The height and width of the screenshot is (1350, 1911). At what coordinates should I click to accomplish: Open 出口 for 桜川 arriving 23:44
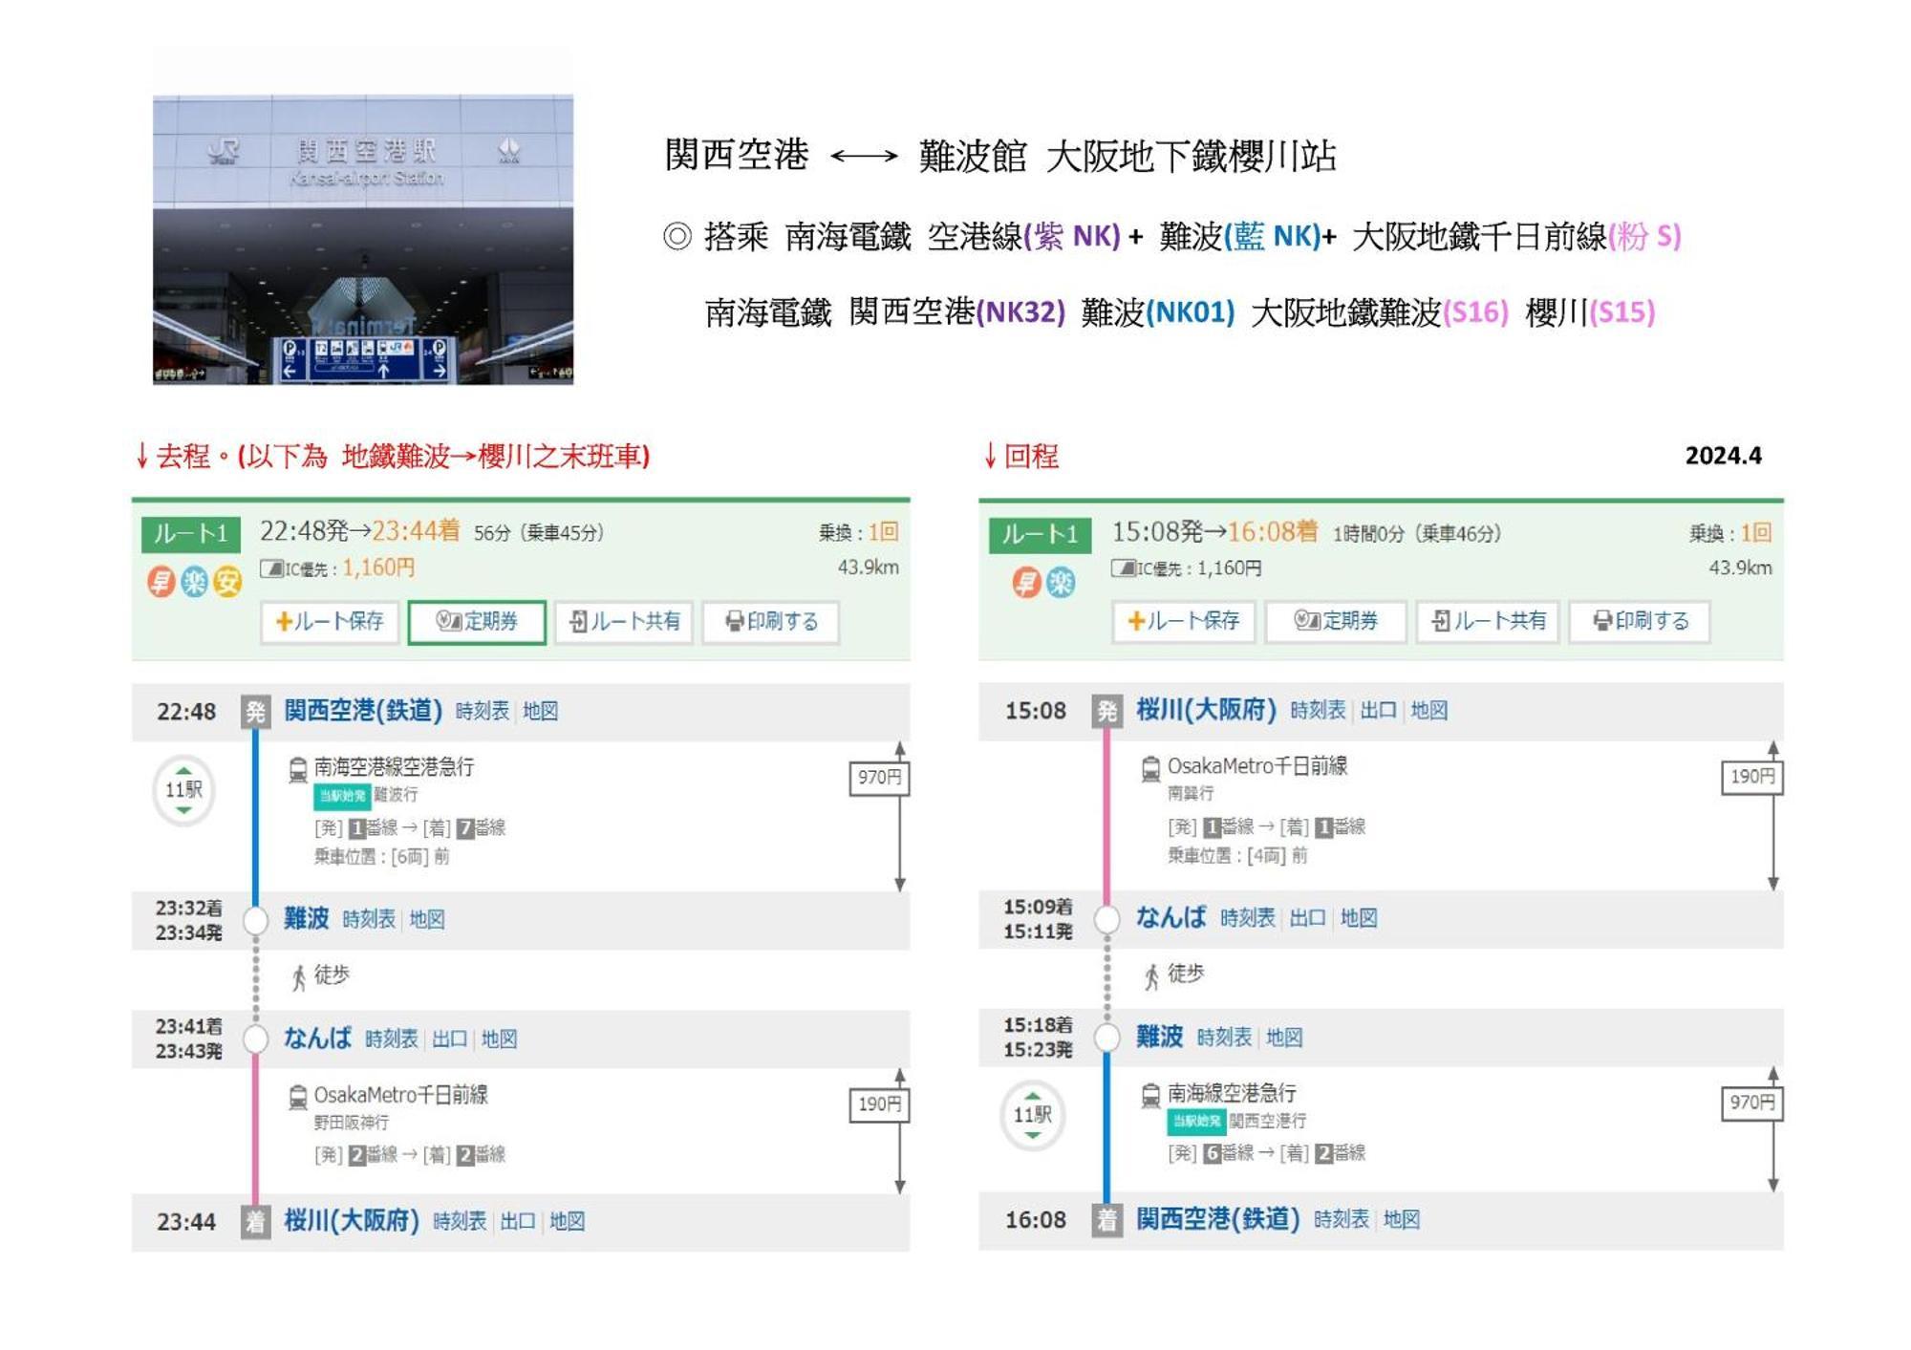pyautogui.click(x=518, y=1222)
